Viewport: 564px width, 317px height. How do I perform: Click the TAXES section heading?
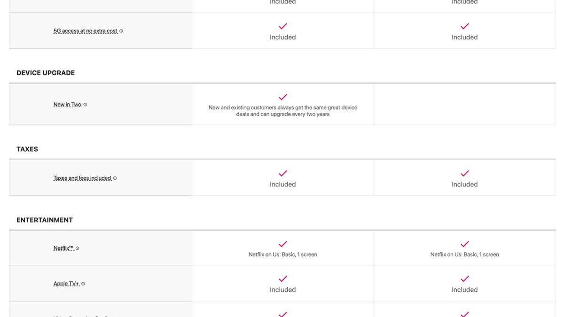coord(27,149)
